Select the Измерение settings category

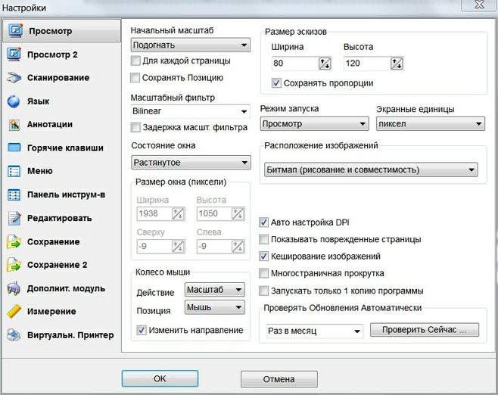[51, 312]
